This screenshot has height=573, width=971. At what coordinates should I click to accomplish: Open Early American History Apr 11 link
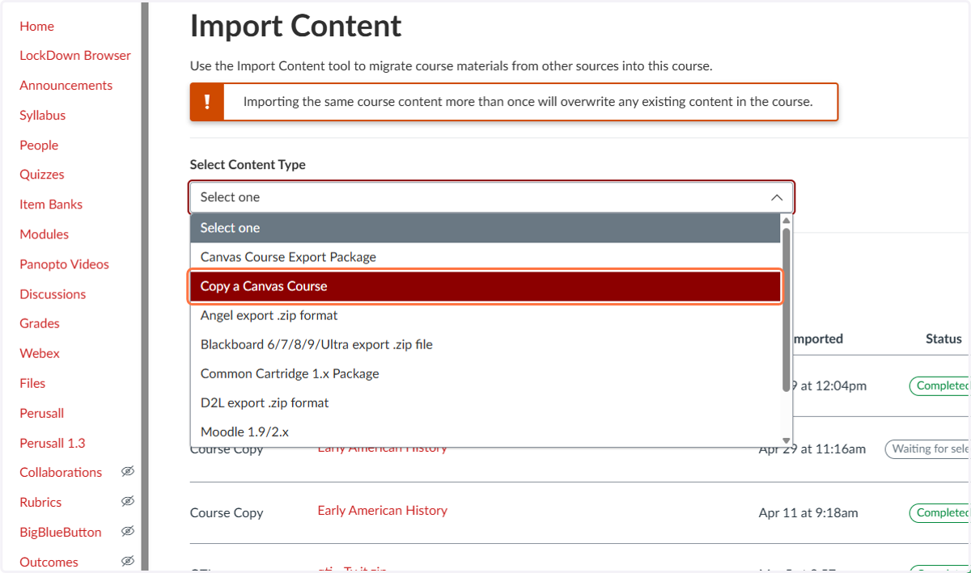coord(382,511)
